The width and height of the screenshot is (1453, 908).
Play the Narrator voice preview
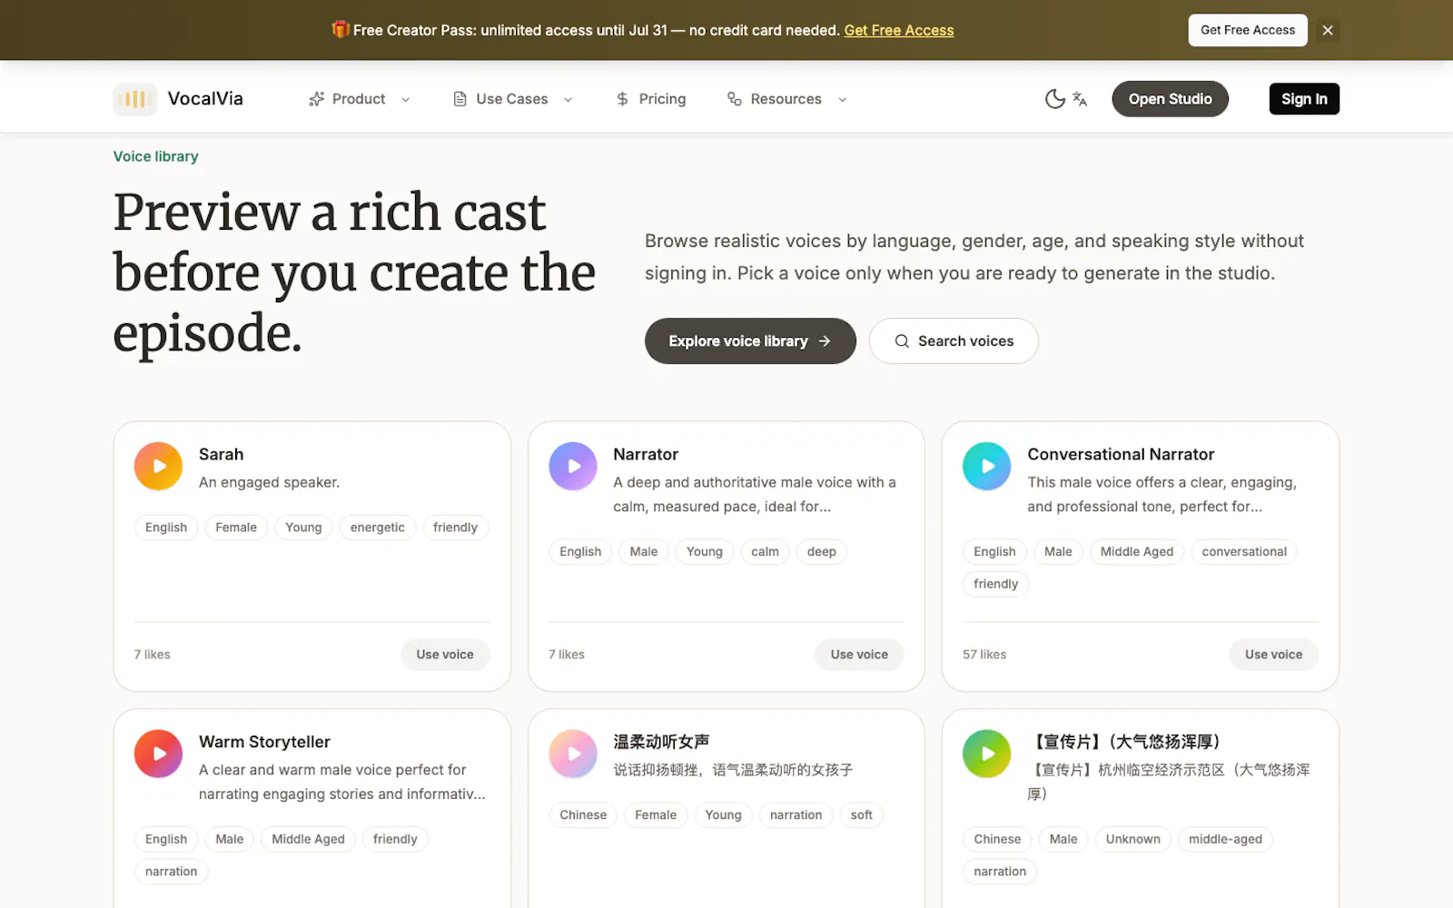tap(573, 466)
